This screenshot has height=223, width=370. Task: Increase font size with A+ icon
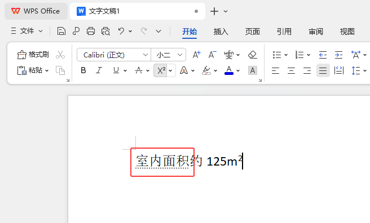coord(196,55)
